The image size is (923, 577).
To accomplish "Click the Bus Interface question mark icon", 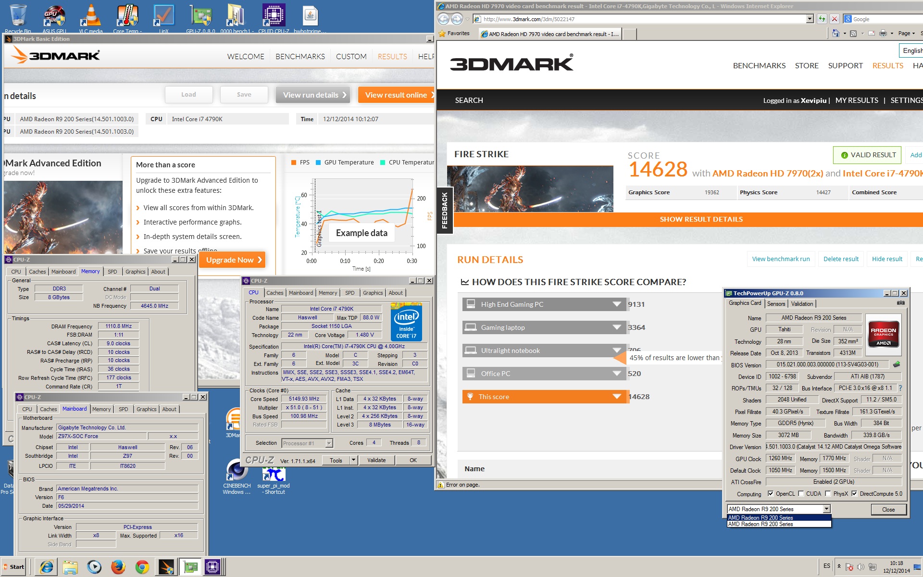I will 900,388.
